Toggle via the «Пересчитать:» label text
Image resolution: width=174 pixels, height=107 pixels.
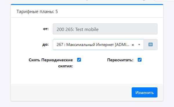[120, 60]
